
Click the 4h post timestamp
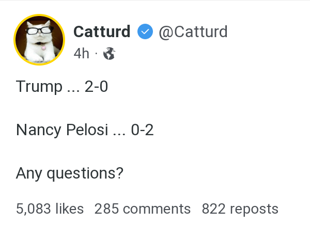click(81, 53)
